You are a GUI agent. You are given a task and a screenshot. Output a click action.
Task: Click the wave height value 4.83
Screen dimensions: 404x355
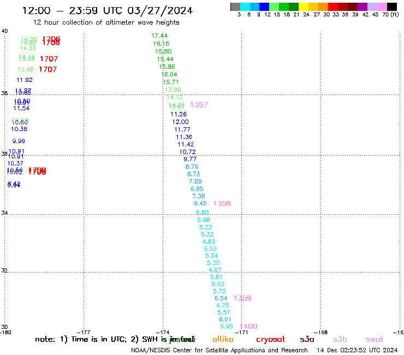point(209,241)
